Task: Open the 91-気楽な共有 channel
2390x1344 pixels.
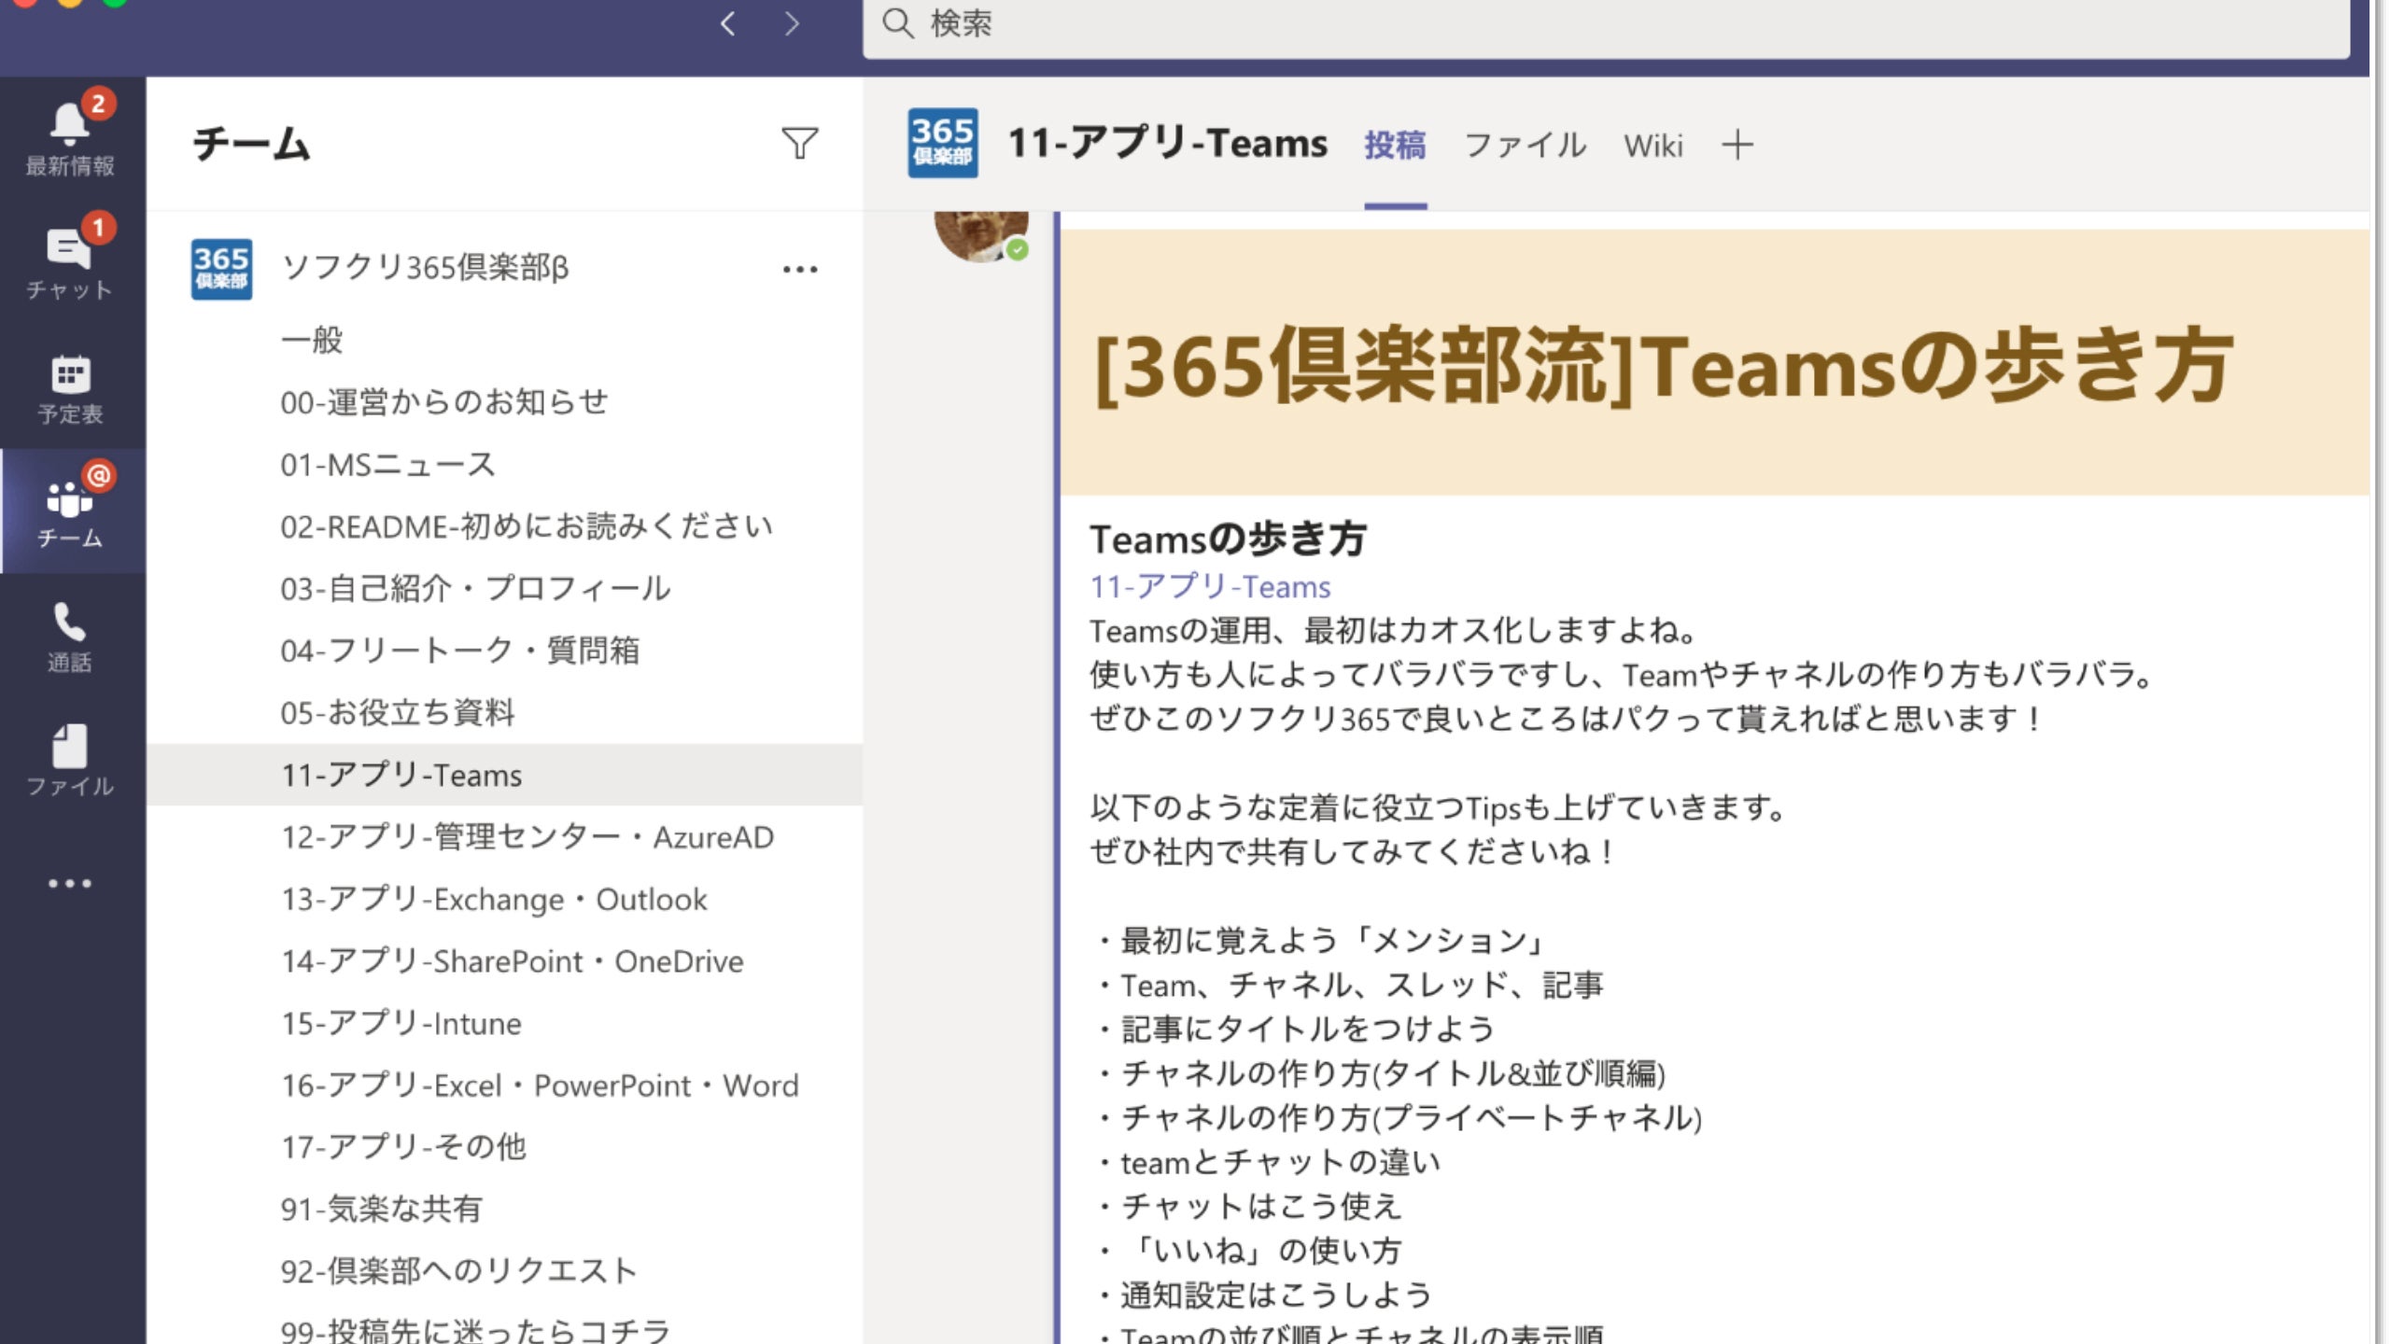Action: click(381, 1210)
